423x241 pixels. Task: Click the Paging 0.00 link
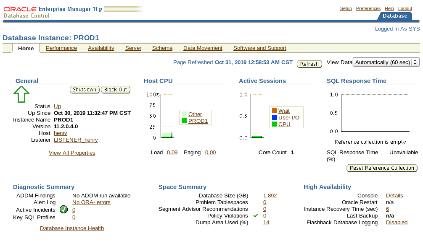point(210,153)
